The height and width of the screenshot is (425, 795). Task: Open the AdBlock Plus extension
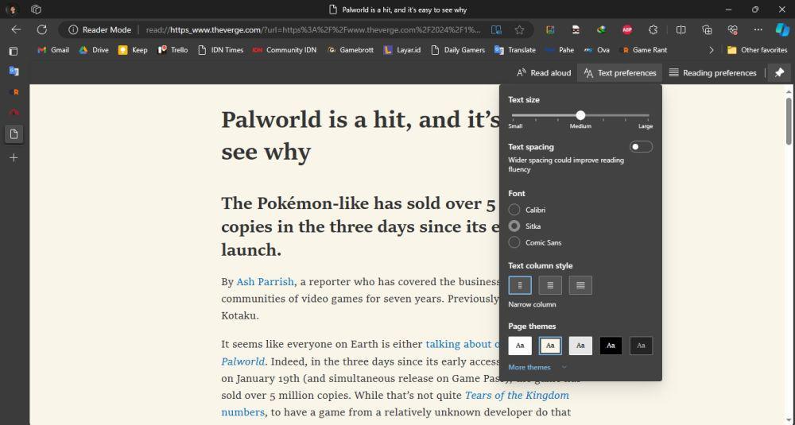tap(627, 30)
